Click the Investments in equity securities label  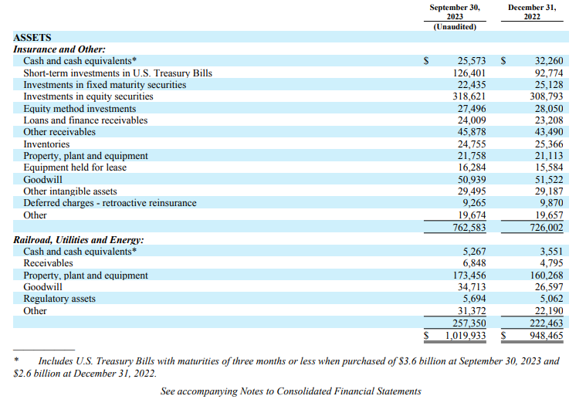[88, 96]
